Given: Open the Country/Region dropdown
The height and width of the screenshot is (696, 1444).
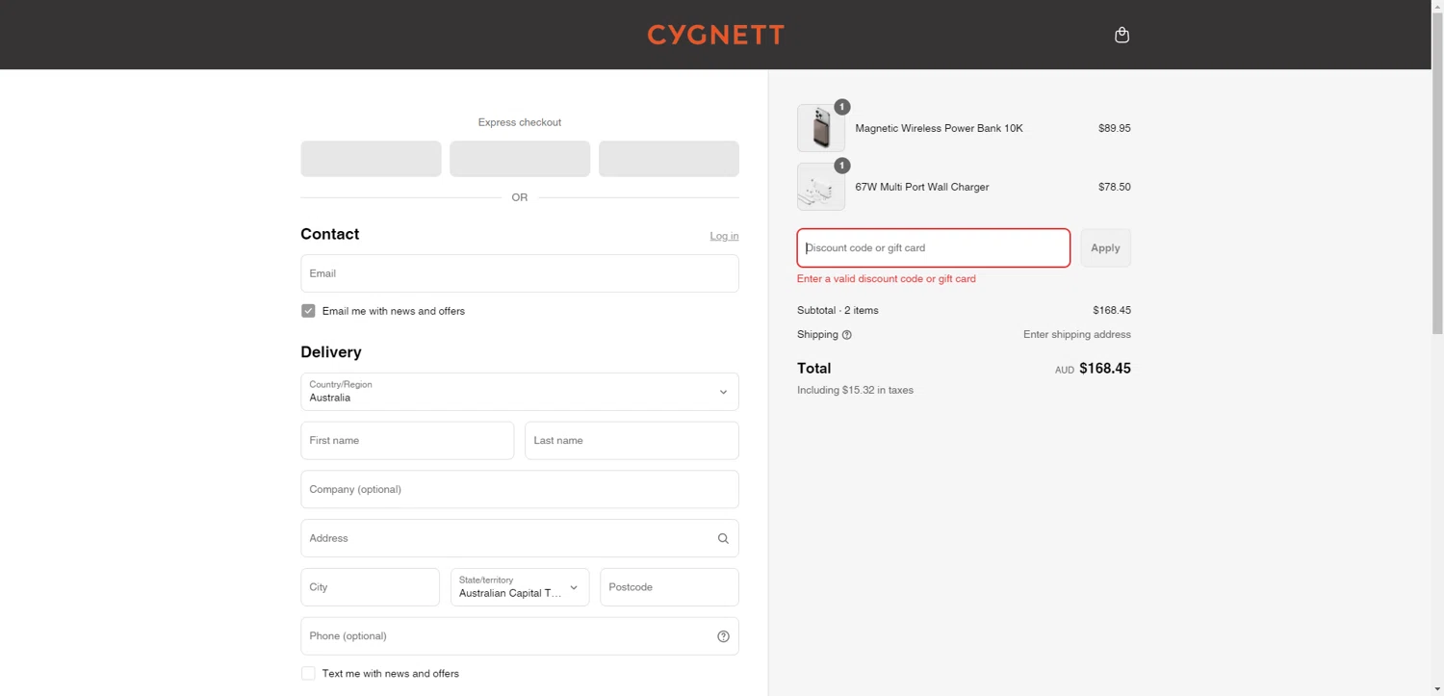Looking at the screenshot, I should (520, 392).
